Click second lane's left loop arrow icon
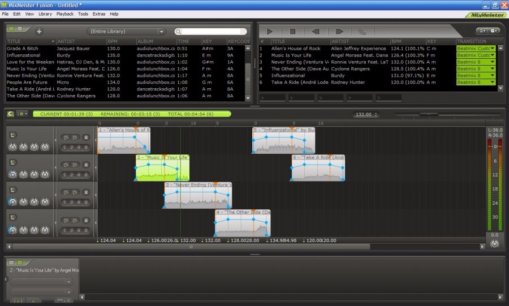Screen dimensions: 509x306 [66, 165]
